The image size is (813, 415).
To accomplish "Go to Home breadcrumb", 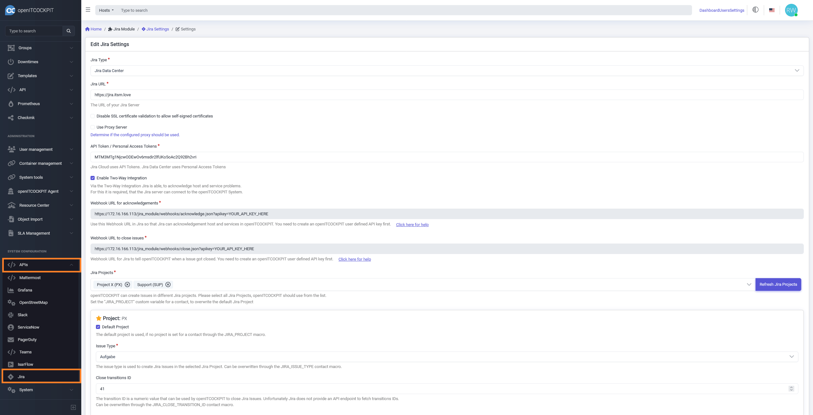I will point(93,29).
